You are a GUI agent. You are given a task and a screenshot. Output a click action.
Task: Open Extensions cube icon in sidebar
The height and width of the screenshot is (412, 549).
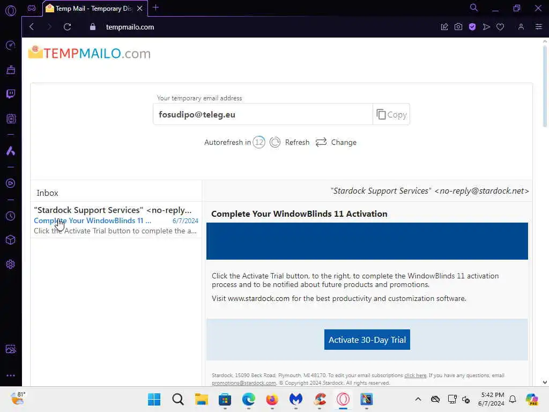pos(11,240)
